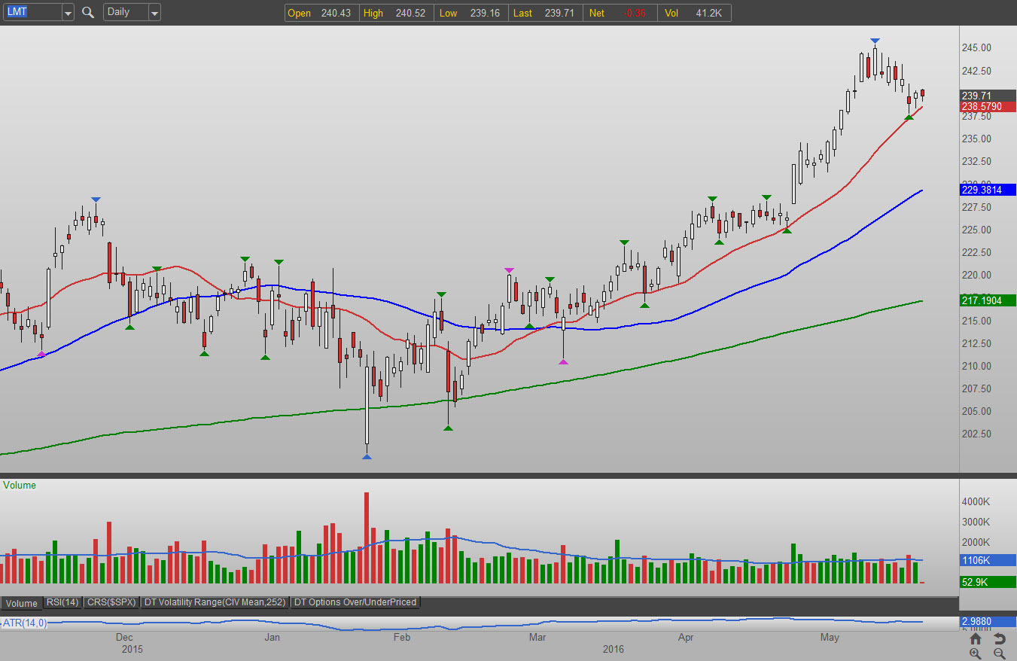Click the green 217.1904 moving average tag

[x=988, y=300]
